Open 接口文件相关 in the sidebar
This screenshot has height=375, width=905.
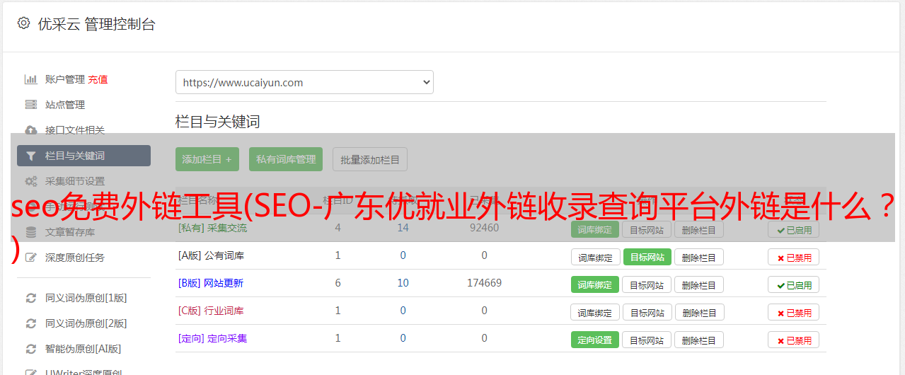point(75,130)
